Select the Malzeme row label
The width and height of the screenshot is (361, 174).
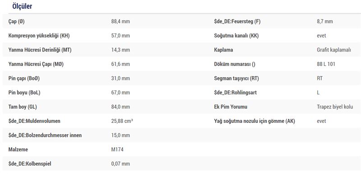(x=18, y=150)
